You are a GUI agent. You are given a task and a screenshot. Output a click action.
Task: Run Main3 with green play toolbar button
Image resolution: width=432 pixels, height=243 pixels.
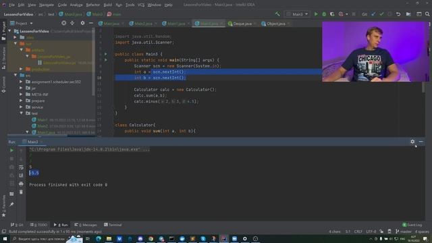pyautogui.click(x=316, y=14)
